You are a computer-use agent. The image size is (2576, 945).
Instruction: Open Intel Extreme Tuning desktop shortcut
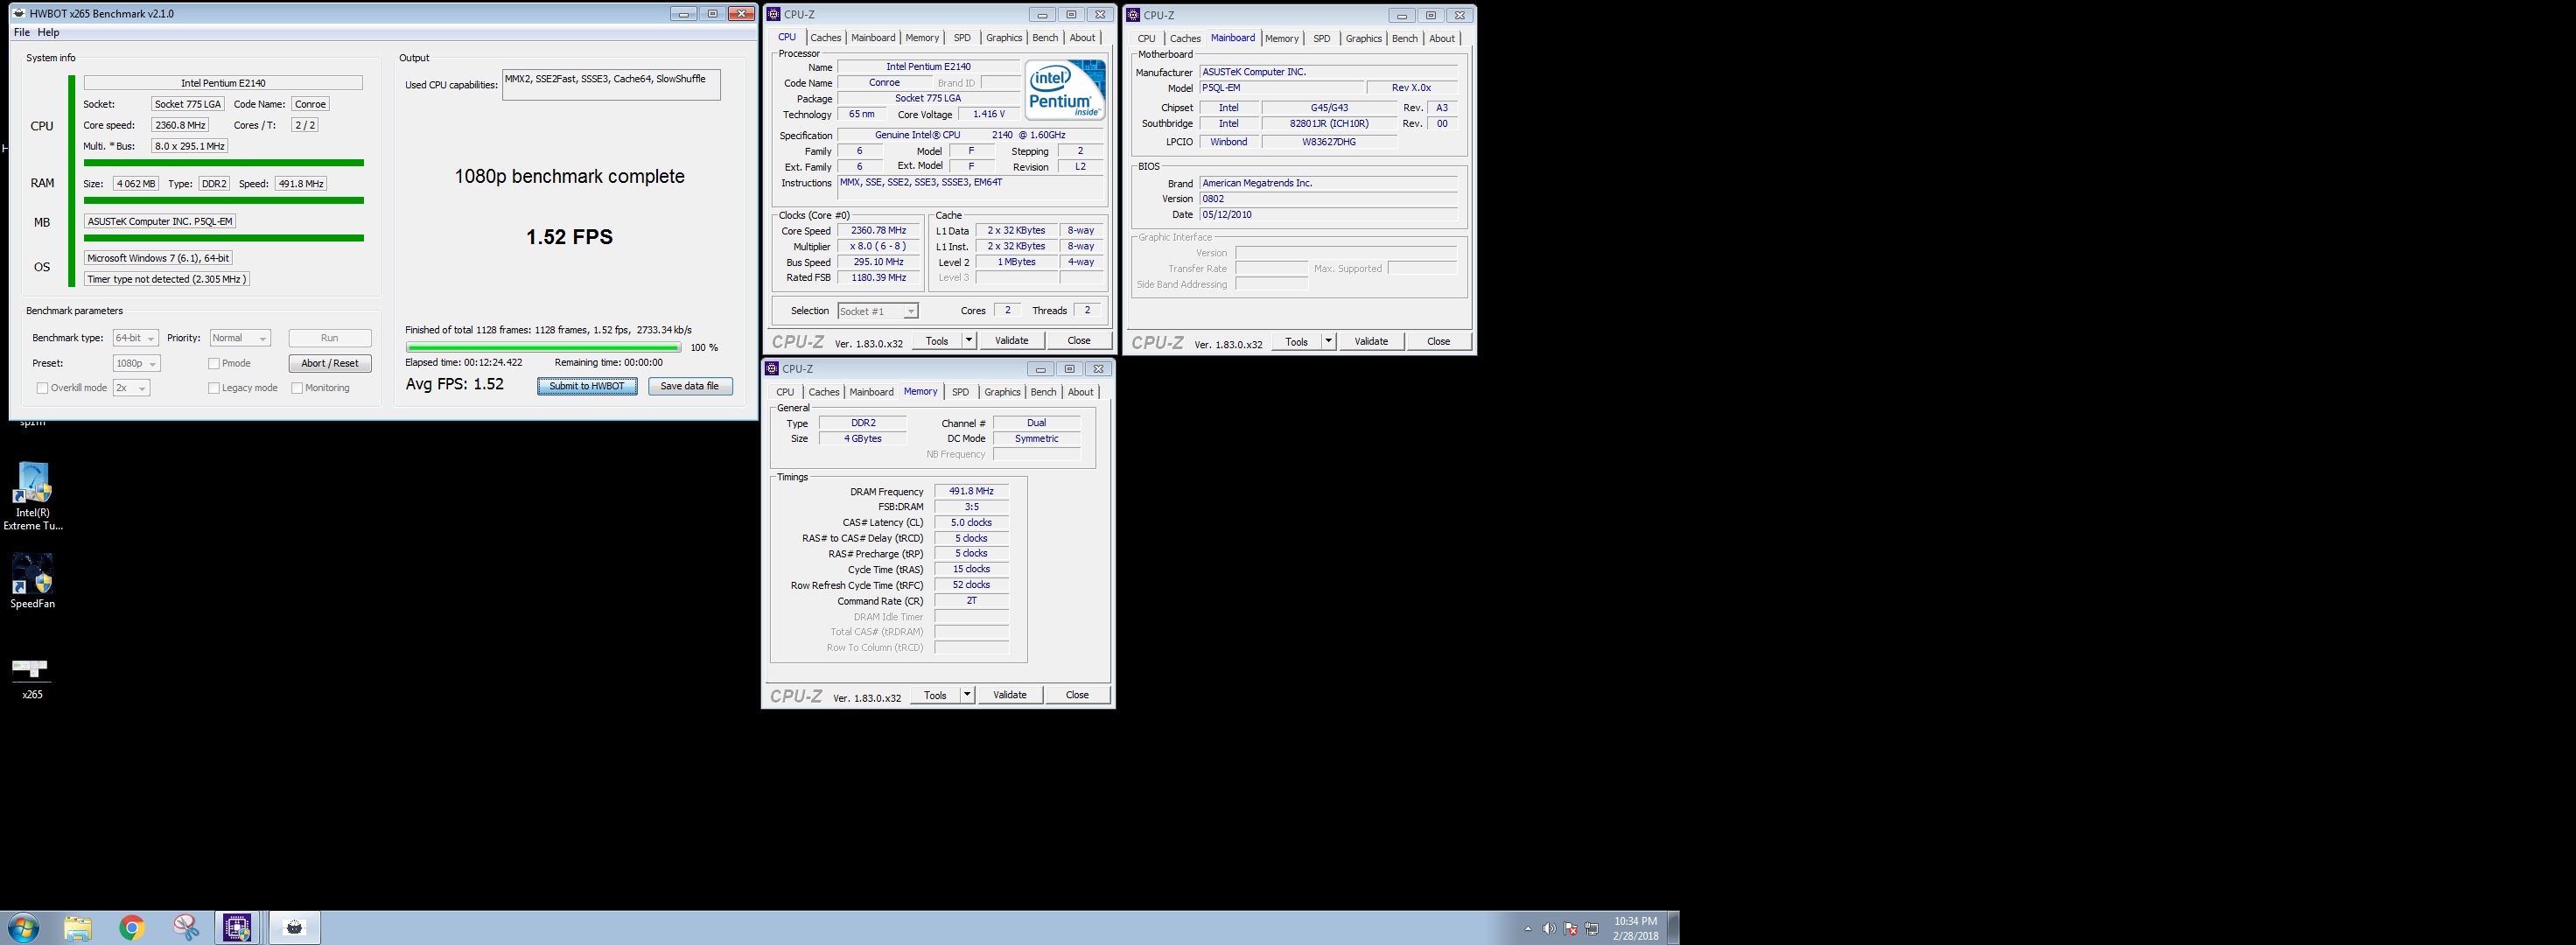[32, 496]
